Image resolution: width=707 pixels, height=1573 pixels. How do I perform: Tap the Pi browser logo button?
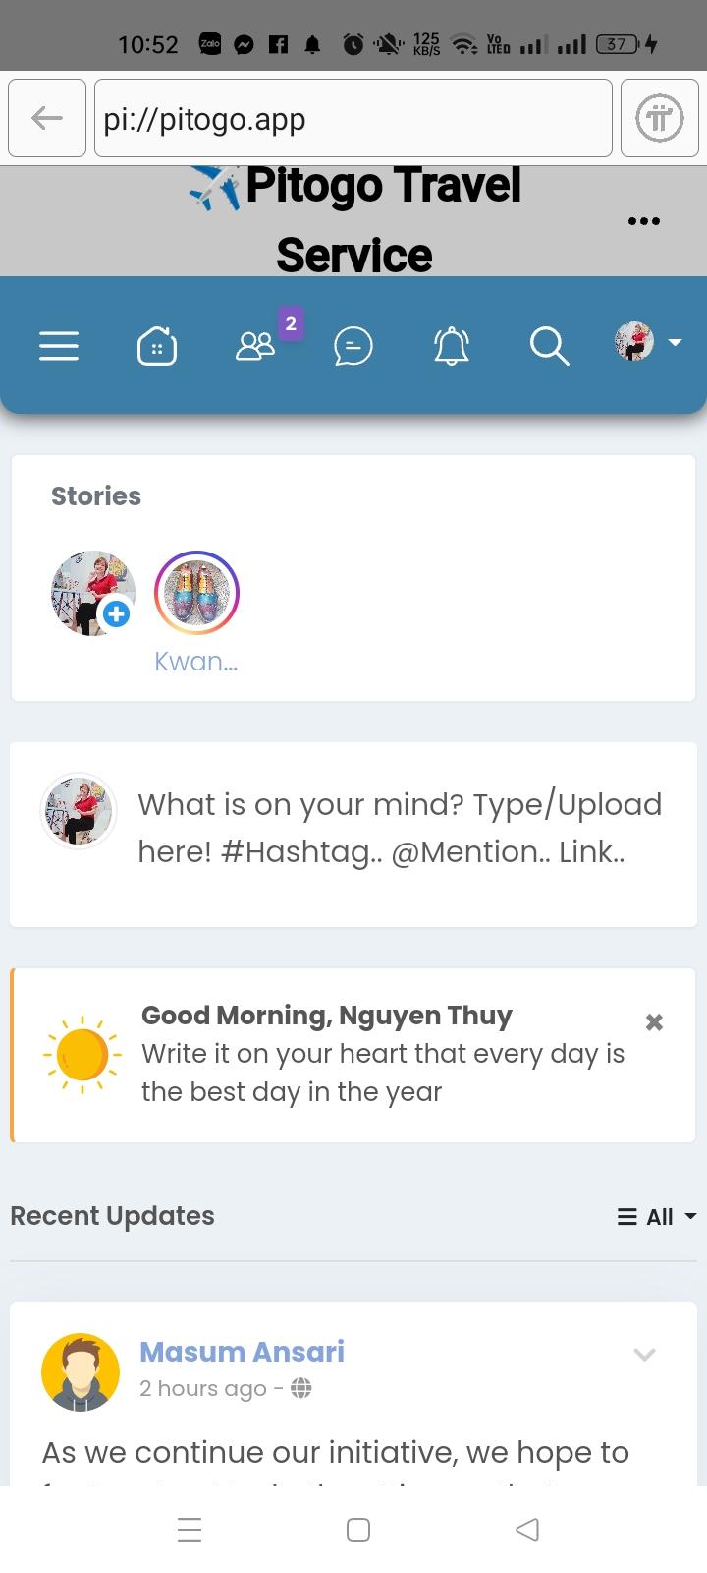click(659, 119)
